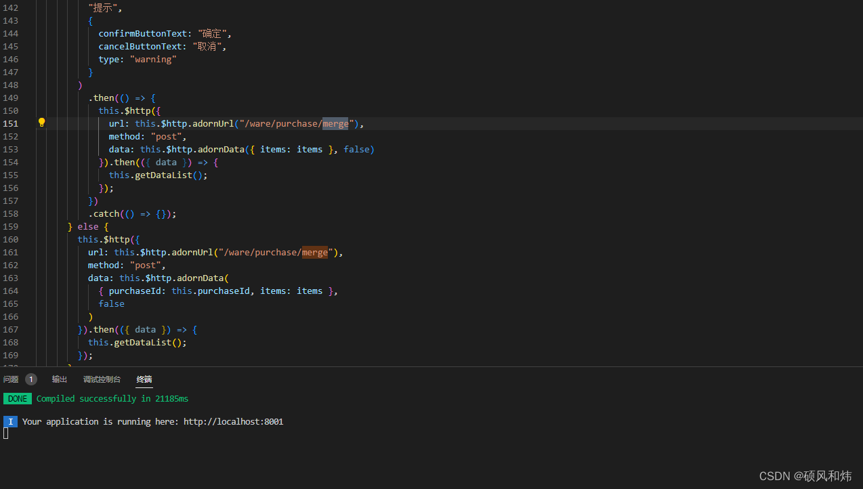Screen dimensions: 863x489
Task: Click the else keyword on line 159
Action: [x=88, y=226]
